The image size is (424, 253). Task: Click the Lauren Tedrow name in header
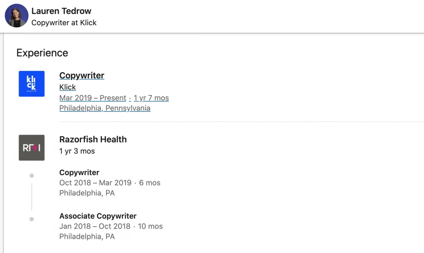pyautogui.click(x=61, y=11)
